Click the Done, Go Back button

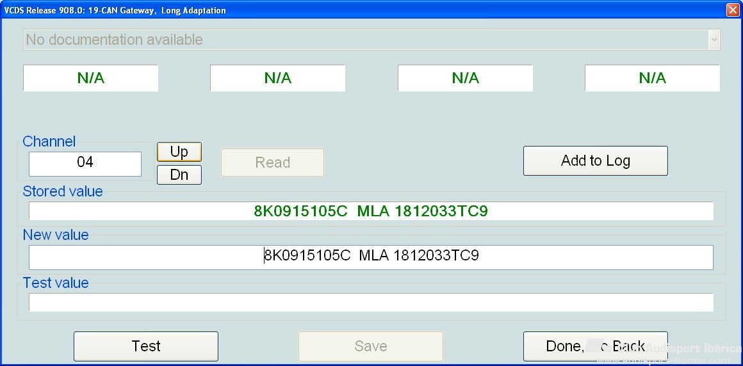click(x=595, y=346)
